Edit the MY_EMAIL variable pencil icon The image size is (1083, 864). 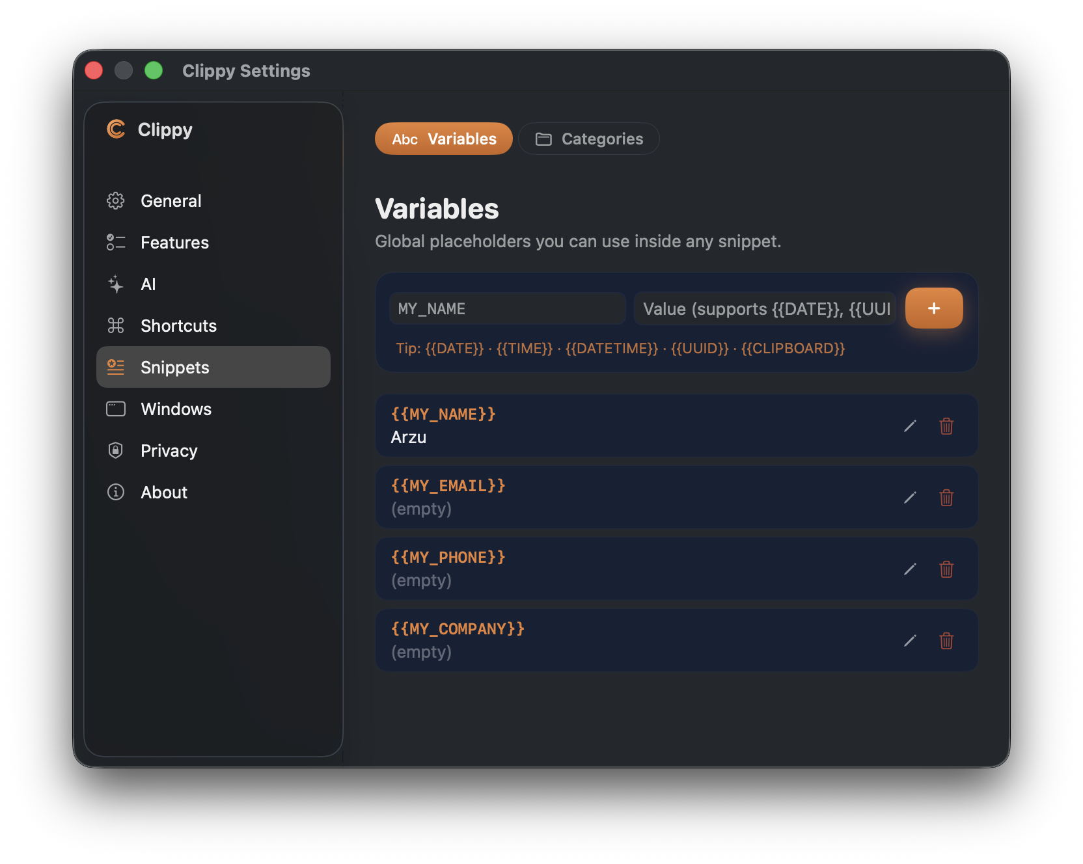pos(910,497)
